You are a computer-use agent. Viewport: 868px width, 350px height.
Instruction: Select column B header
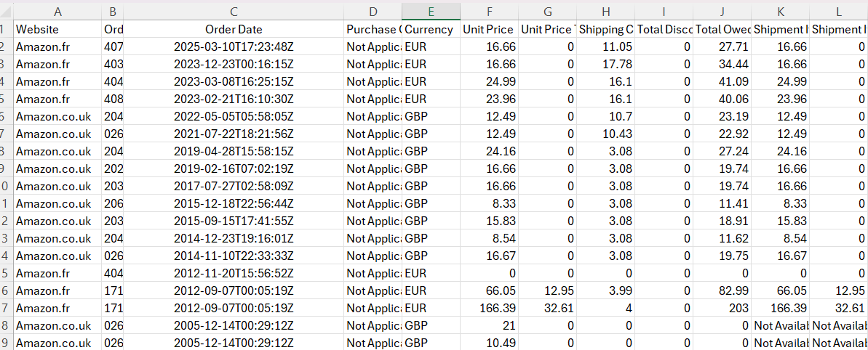tap(113, 11)
